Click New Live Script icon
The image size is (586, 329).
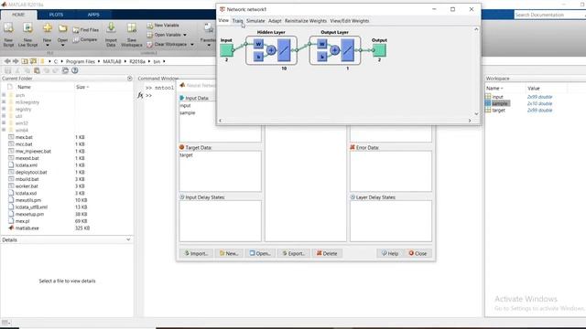pyautogui.click(x=27, y=27)
